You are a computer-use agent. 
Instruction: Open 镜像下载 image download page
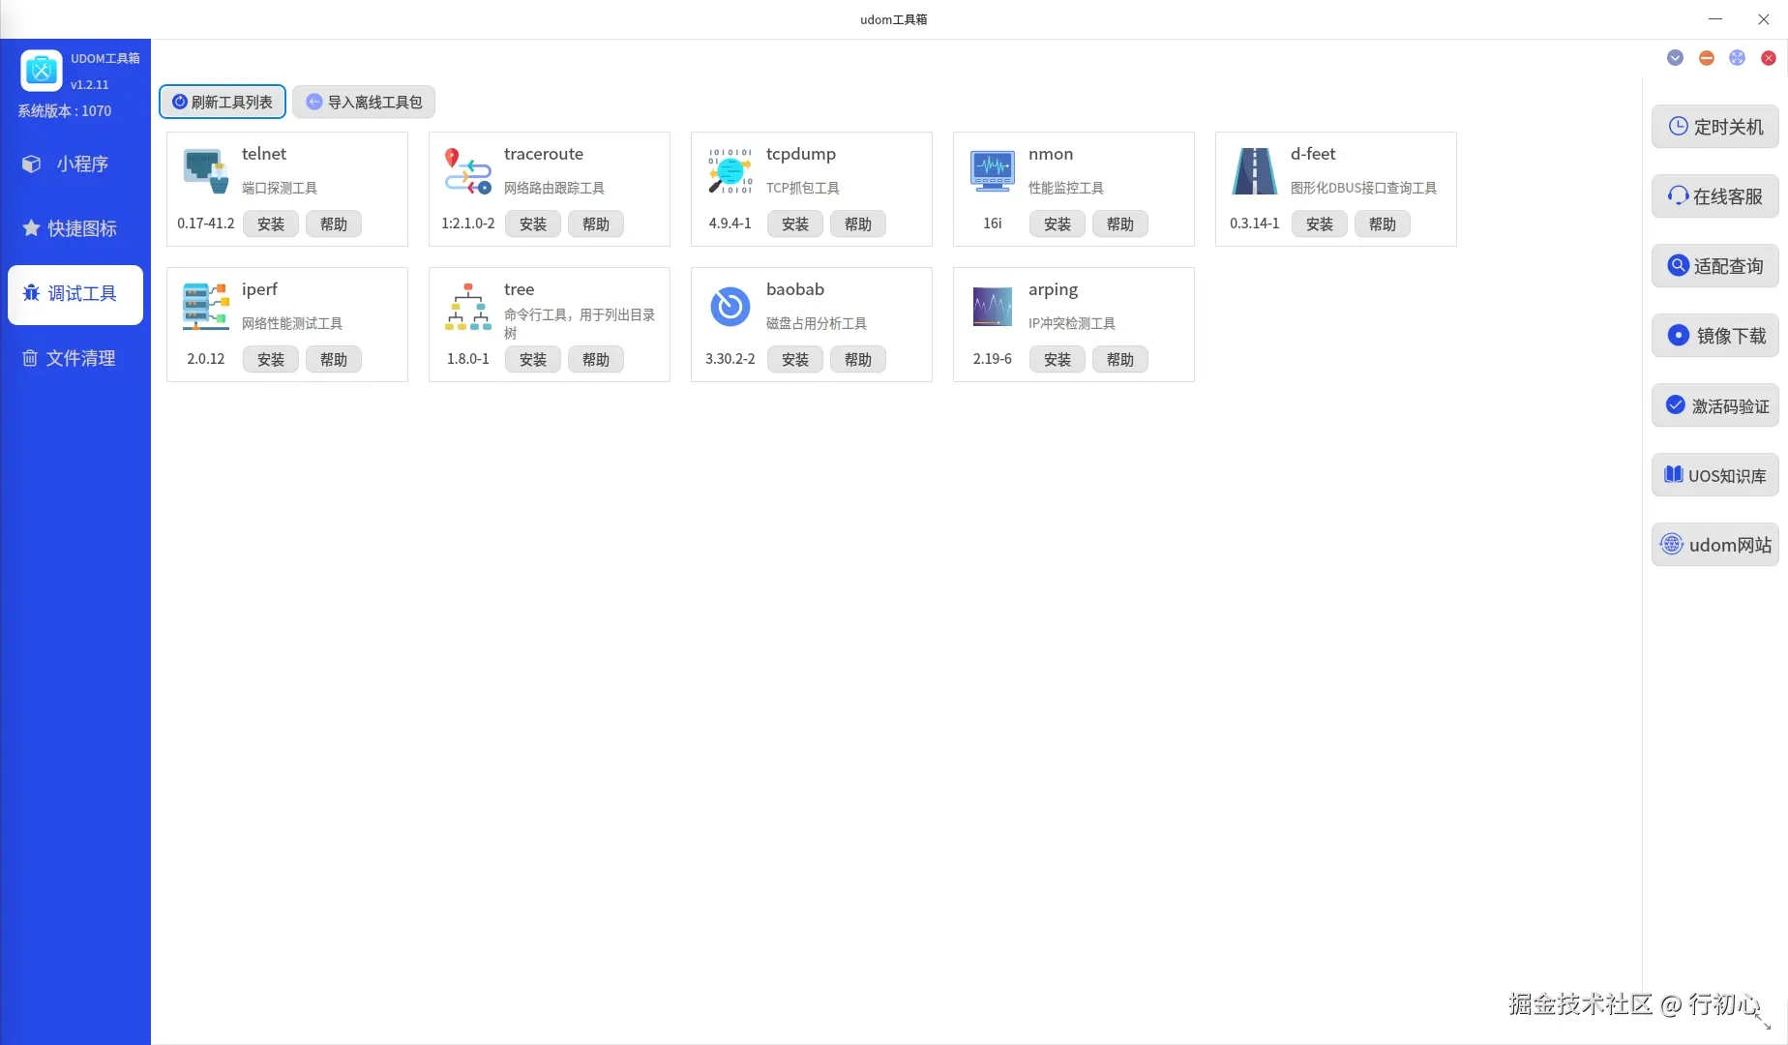(x=1713, y=336)
